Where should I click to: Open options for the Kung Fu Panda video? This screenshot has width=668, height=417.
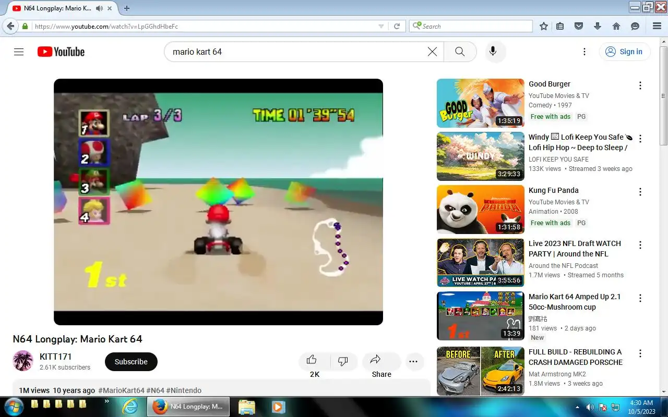(640, 192)
